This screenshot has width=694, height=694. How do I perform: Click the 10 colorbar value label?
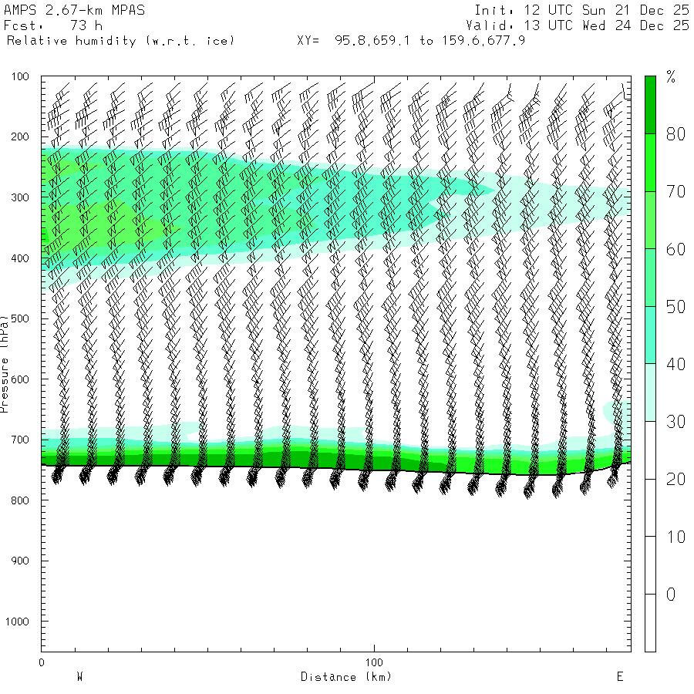tap(675, 537)
